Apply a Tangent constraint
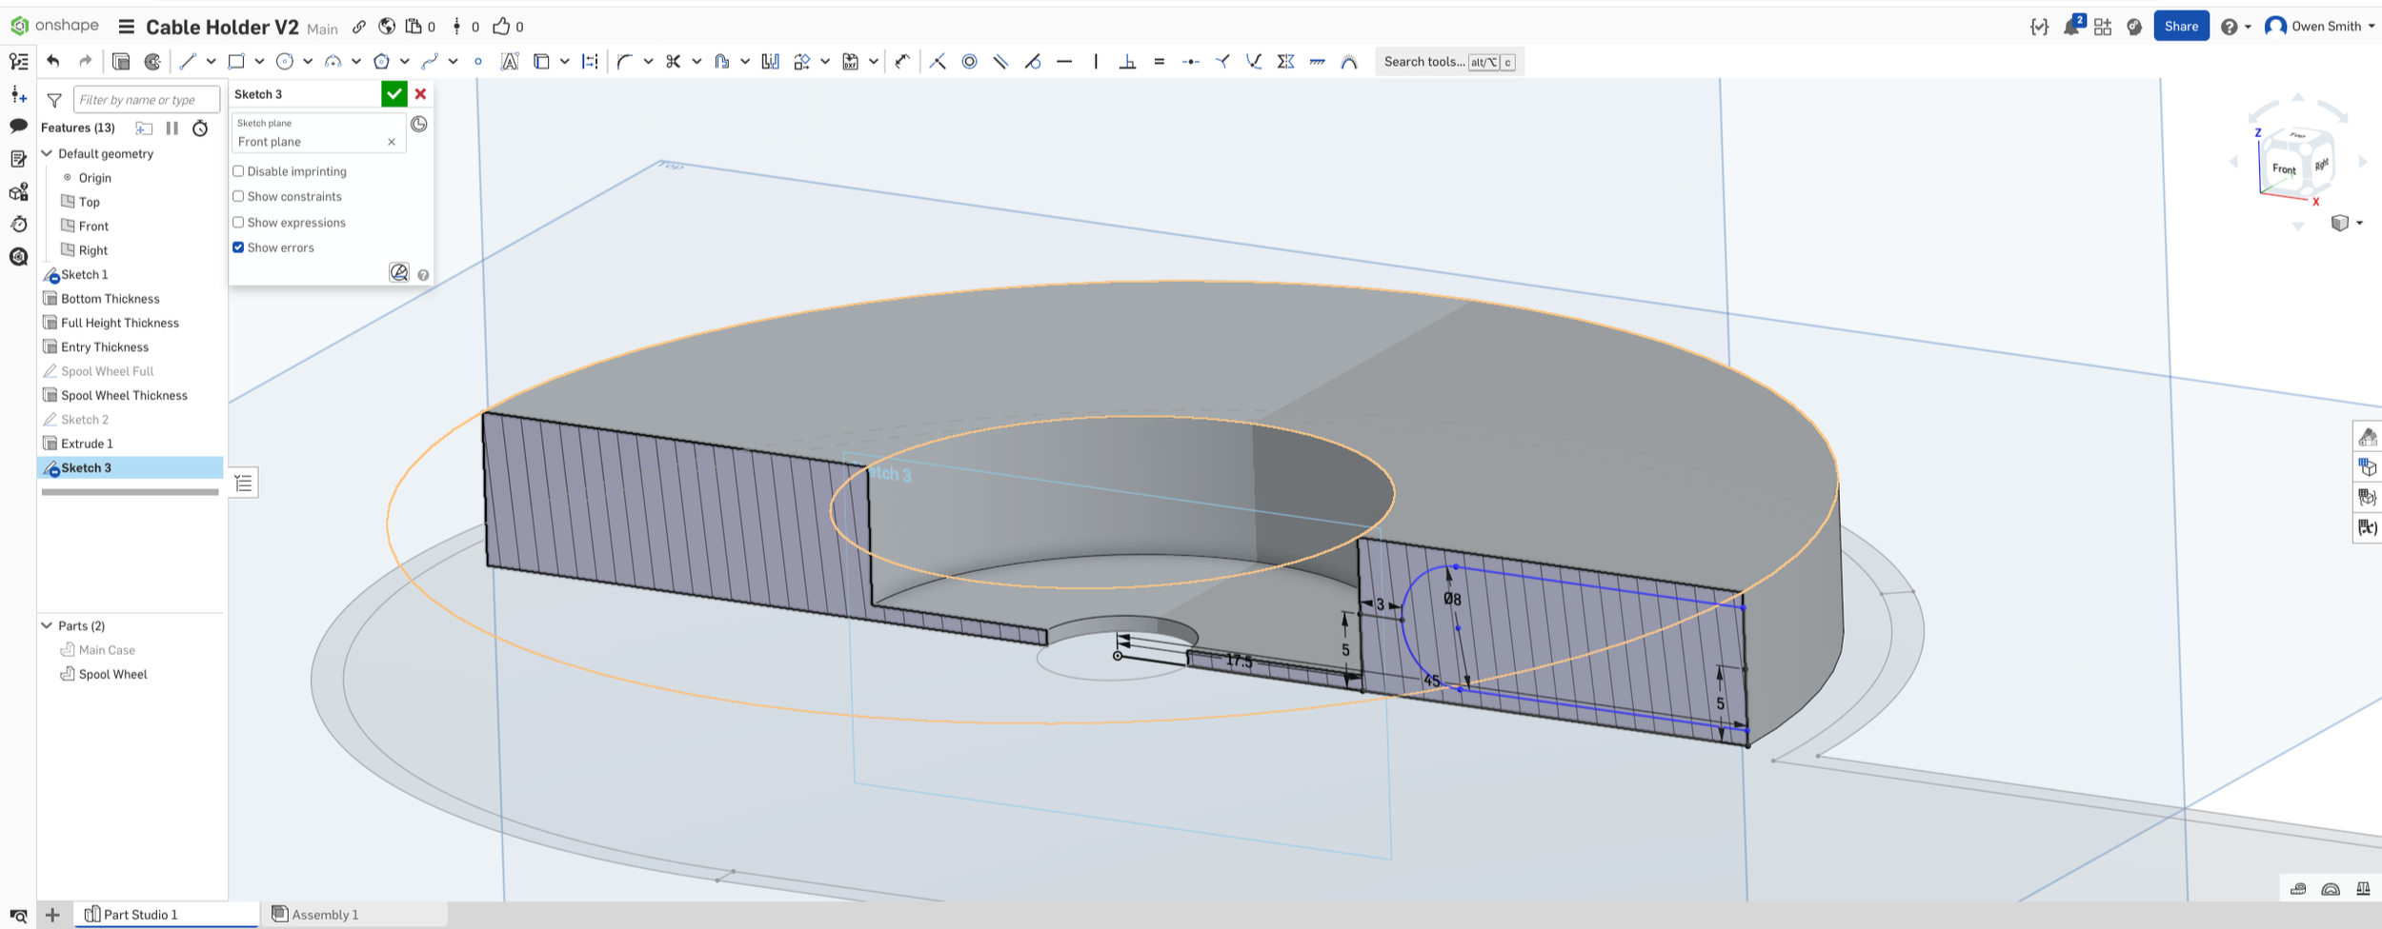 1035,61
